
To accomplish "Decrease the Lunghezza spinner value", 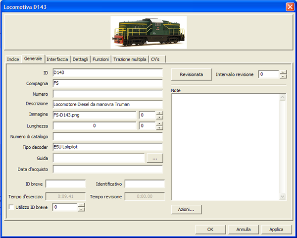I will [x=159, y=128].
